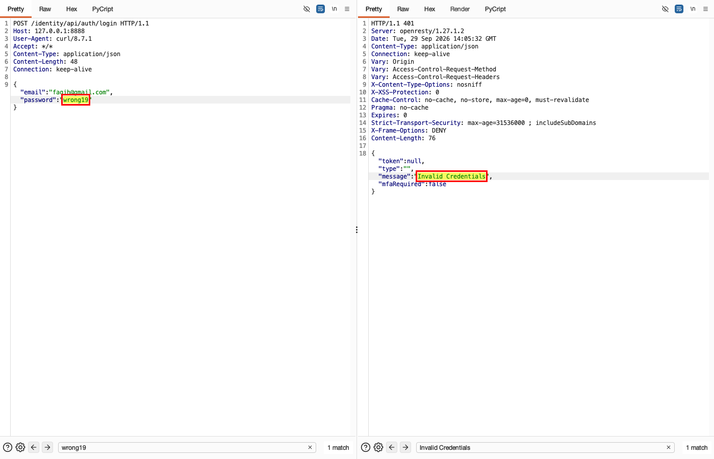Clear the Invalid Credentials search text
The image size is (714, 459).
(669, 447)
